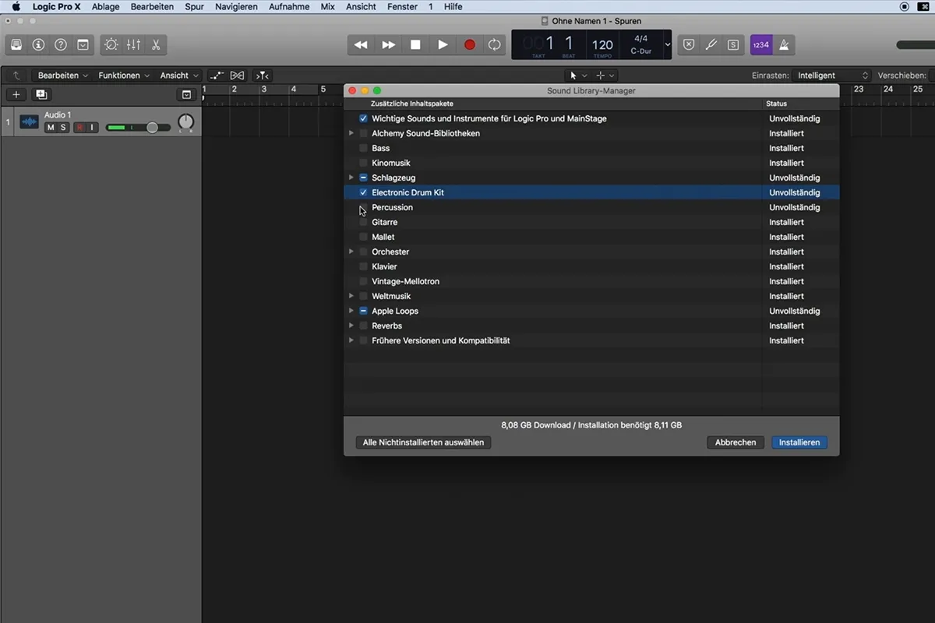Image resolution: width=935 pixels, height=623 pixels.
Task: Record-enable the Audio 1 track
Action: 79,128
